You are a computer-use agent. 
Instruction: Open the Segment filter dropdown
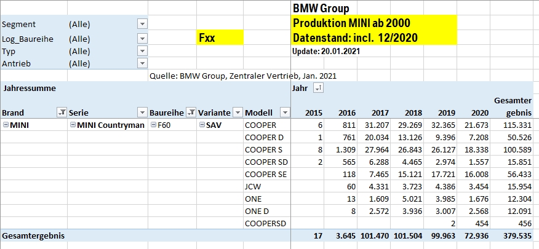(x=142, y=24)
